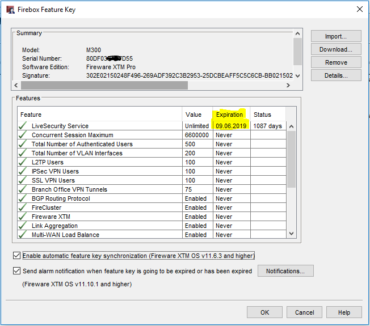Sort by the Value column header

pos(197,115)
